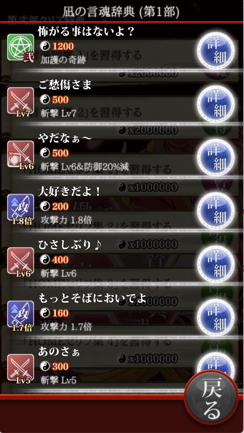
Task: Tap the yin-yang 1200 cost icon
Action: point(45,47)
